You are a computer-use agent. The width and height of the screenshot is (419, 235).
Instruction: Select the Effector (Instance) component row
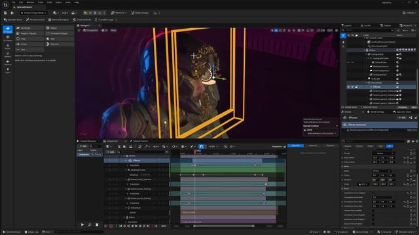tap(380, 125)
